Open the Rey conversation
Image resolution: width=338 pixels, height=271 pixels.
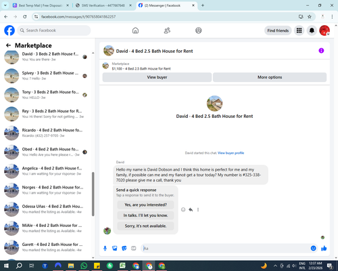pos(46,114)
